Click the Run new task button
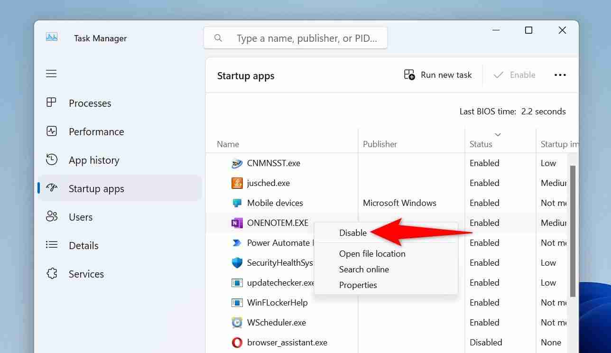Viewport: 611px width, 353px height. tap(437, 74)
